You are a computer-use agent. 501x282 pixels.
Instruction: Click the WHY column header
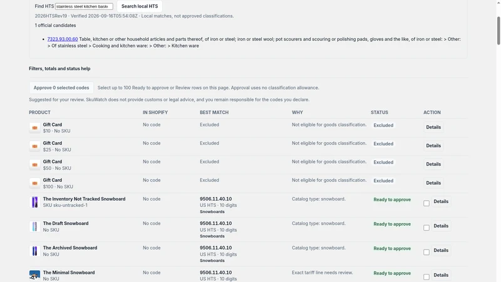tap(297, 113)
